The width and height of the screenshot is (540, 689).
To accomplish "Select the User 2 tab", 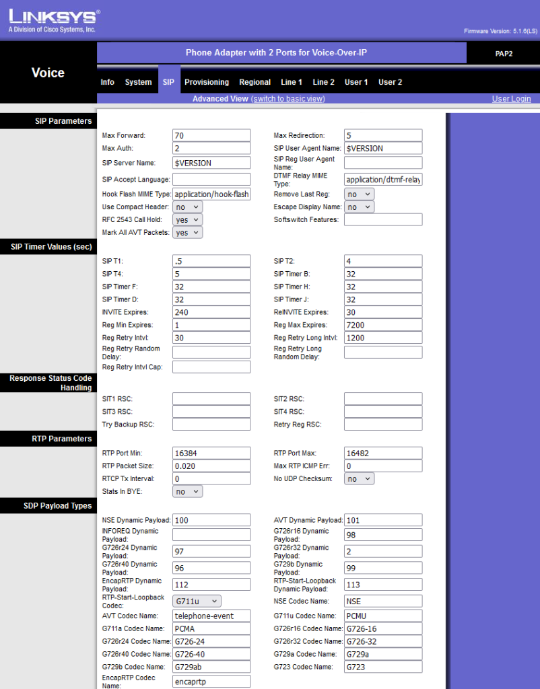I will (390, 82).
